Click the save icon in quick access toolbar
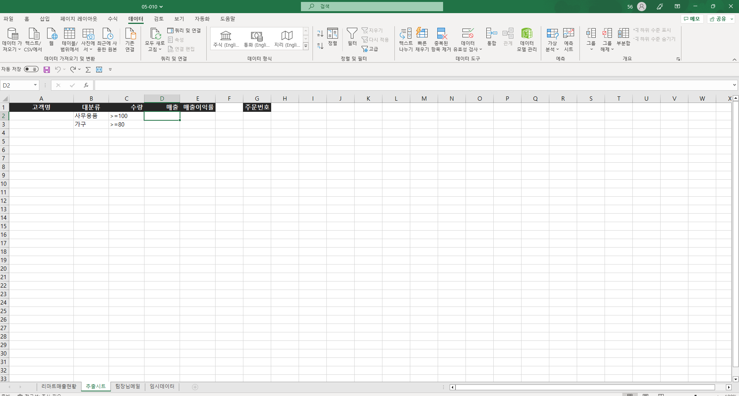 (47, 69)
